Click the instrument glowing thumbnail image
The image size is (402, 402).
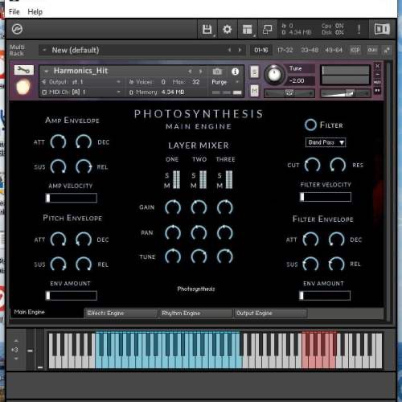click(23, 88)
